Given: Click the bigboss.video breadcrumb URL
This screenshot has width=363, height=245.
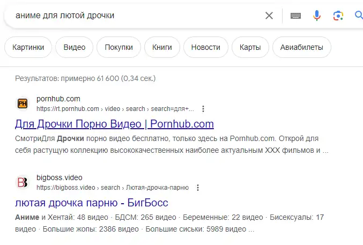Looking at the screenshot, I should [113, 188].
